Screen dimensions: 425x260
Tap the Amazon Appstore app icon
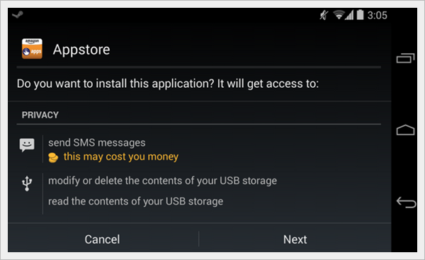click(x=32, y=49)
